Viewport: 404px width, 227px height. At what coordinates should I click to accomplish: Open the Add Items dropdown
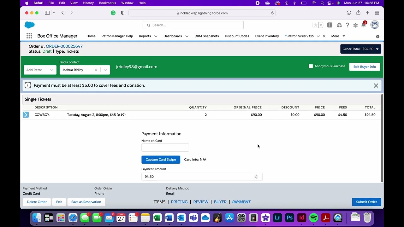tap(40, 70)
